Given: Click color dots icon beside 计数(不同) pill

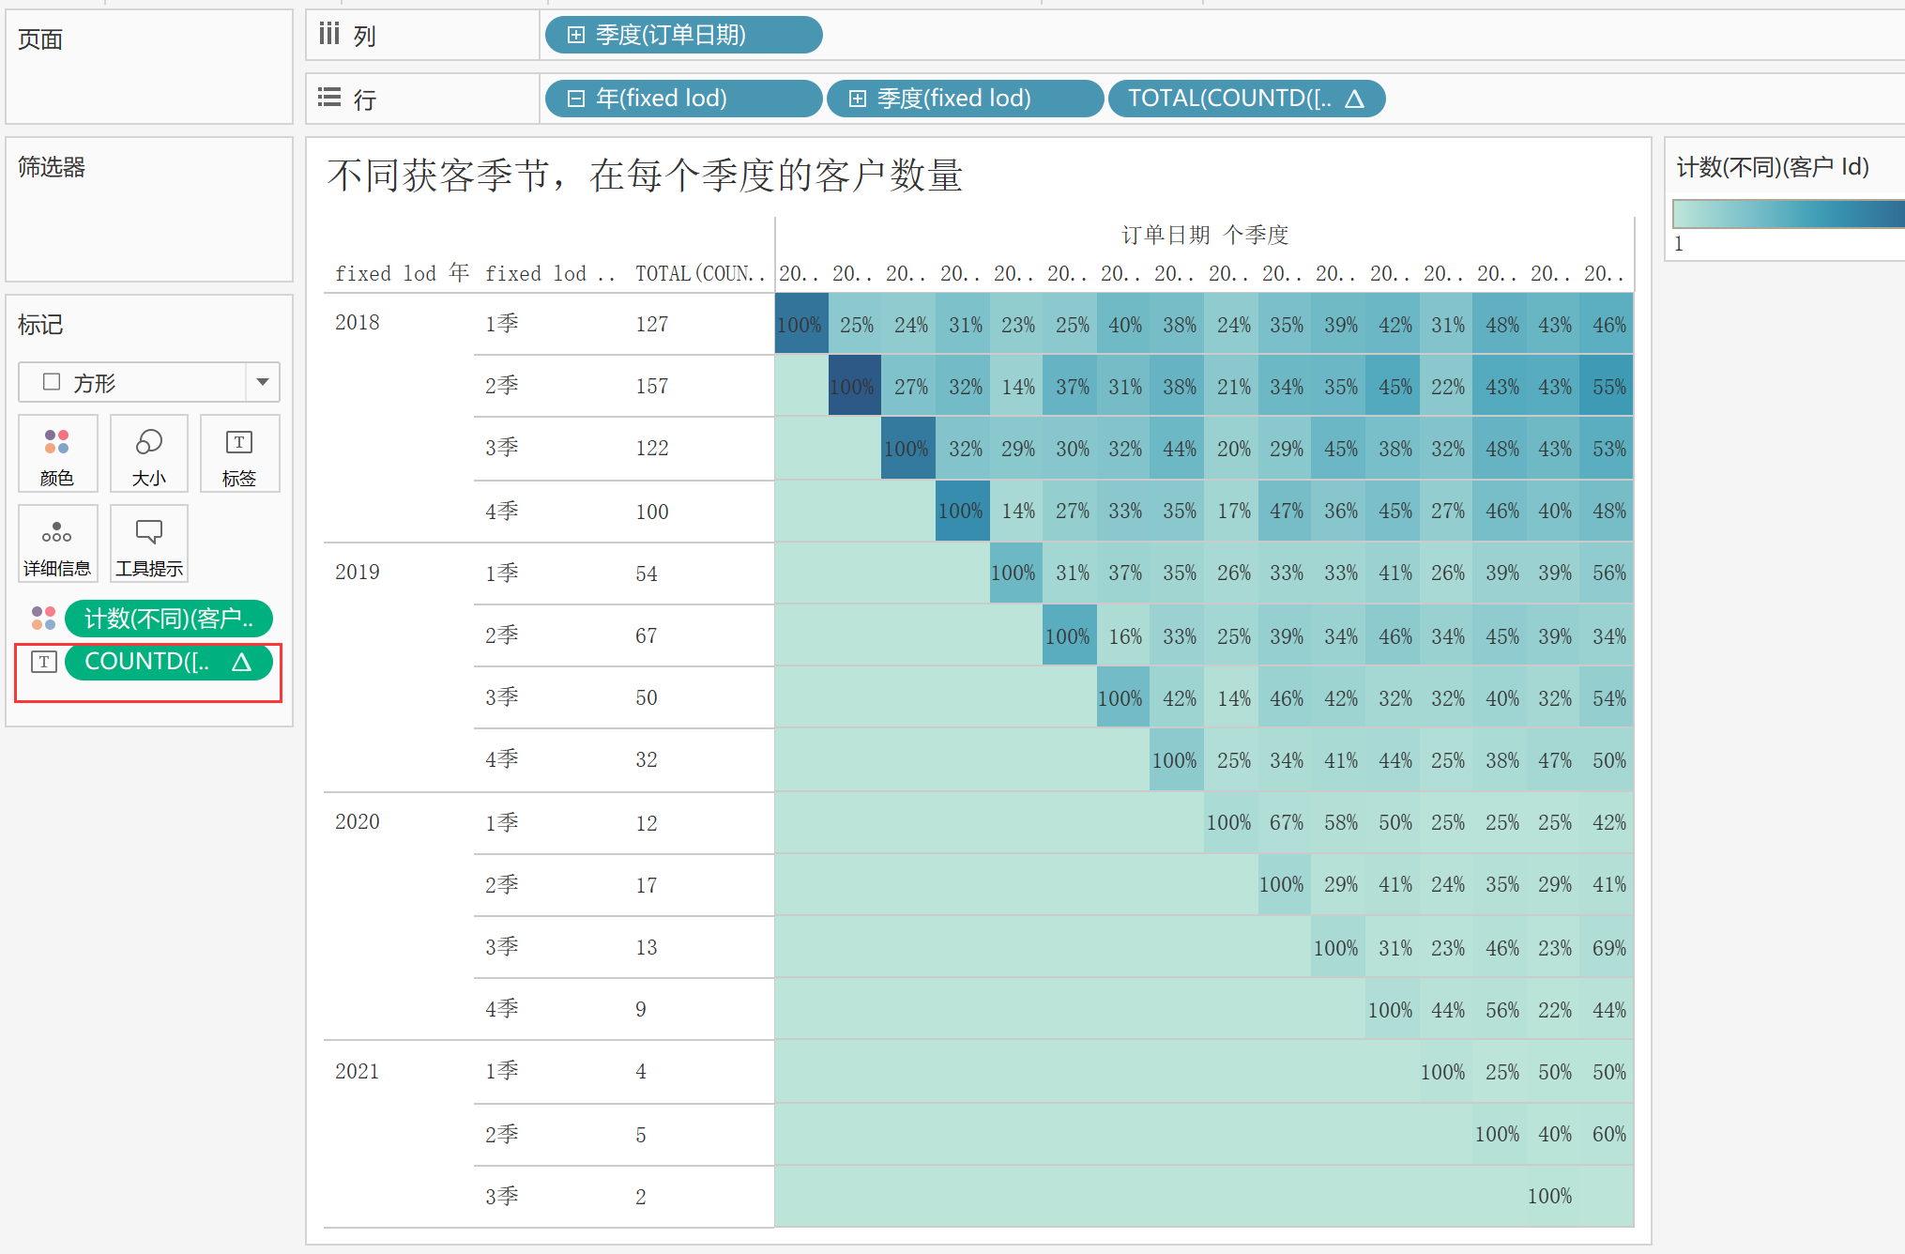Looking at the screenshot, I should (x=44, y=619).
